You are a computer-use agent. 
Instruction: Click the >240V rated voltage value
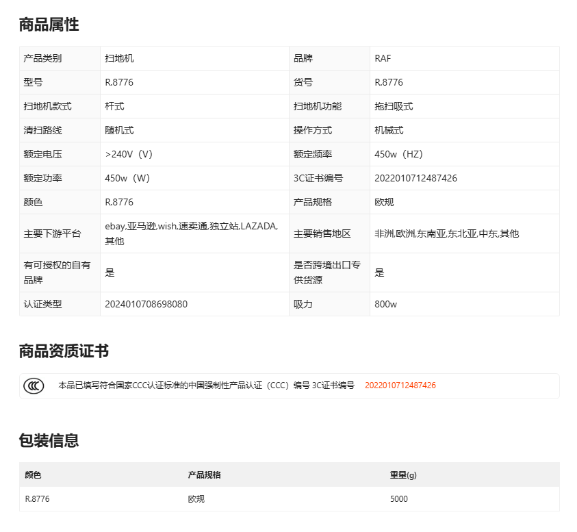point(131,154)
